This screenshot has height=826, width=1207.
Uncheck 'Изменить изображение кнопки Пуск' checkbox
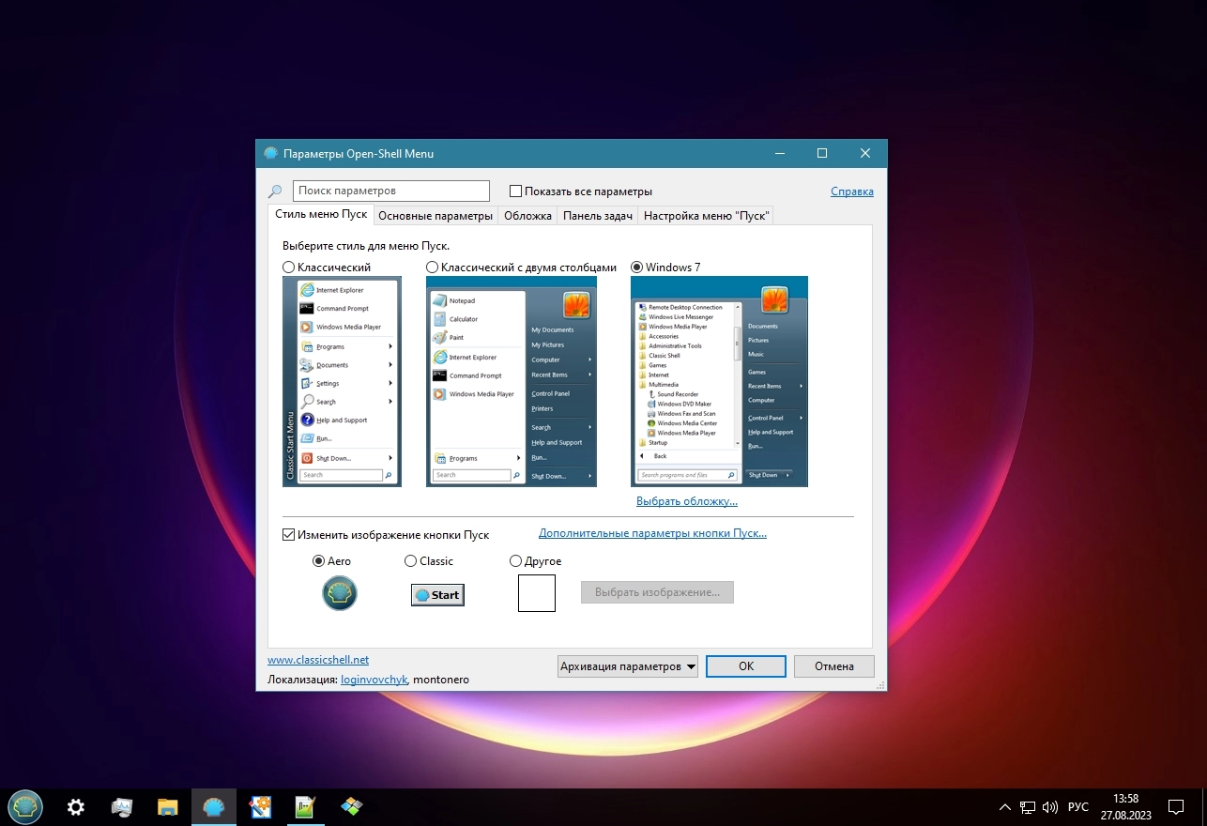coord(289,535)
